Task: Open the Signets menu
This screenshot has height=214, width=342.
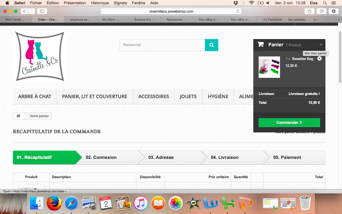Action: pyautogui.click(x=120, y=3)
